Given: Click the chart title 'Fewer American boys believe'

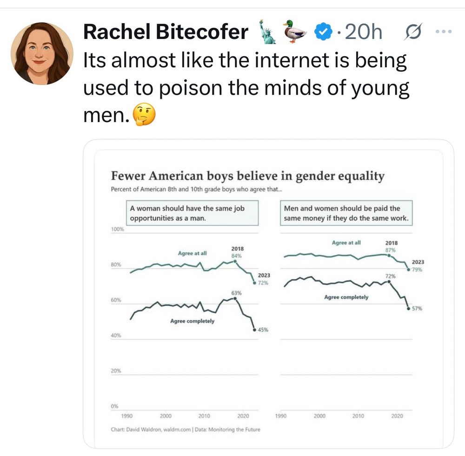Looking at the screenshot, I should point(248,176).
